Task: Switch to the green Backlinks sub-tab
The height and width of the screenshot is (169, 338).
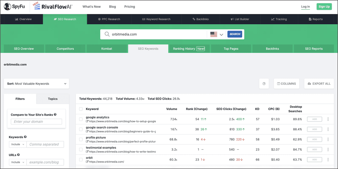Action: [272, 49]
